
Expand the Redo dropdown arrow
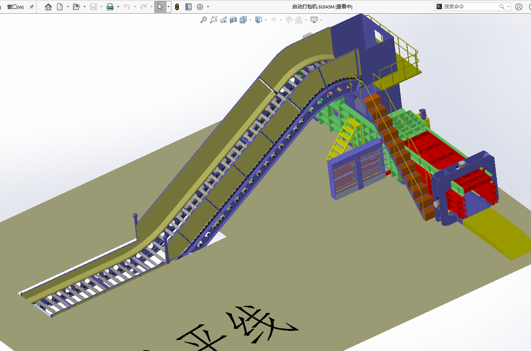(151, 7)
